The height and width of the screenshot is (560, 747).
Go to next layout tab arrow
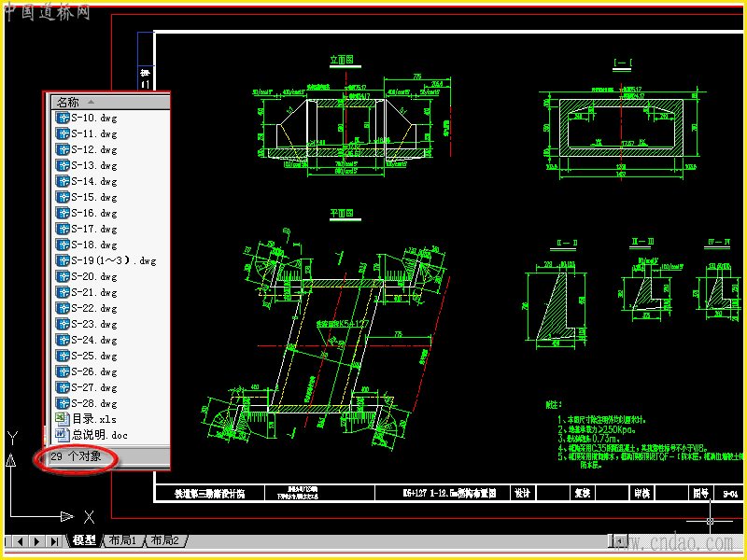tap(37, 541)
